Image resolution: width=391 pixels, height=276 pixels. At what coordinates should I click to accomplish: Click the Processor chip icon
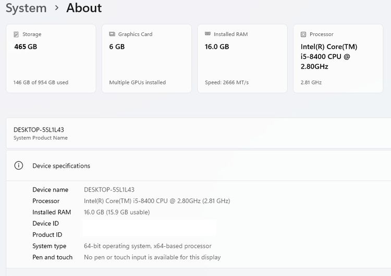[303, 34]
